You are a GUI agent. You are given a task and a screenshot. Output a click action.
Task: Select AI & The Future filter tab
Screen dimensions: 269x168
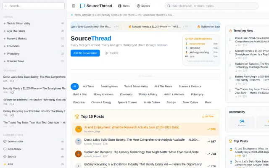pyautogui.click(x=163, y=87)
